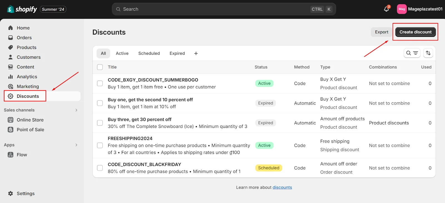Click the Products tag icon

[x=11, y=47]
